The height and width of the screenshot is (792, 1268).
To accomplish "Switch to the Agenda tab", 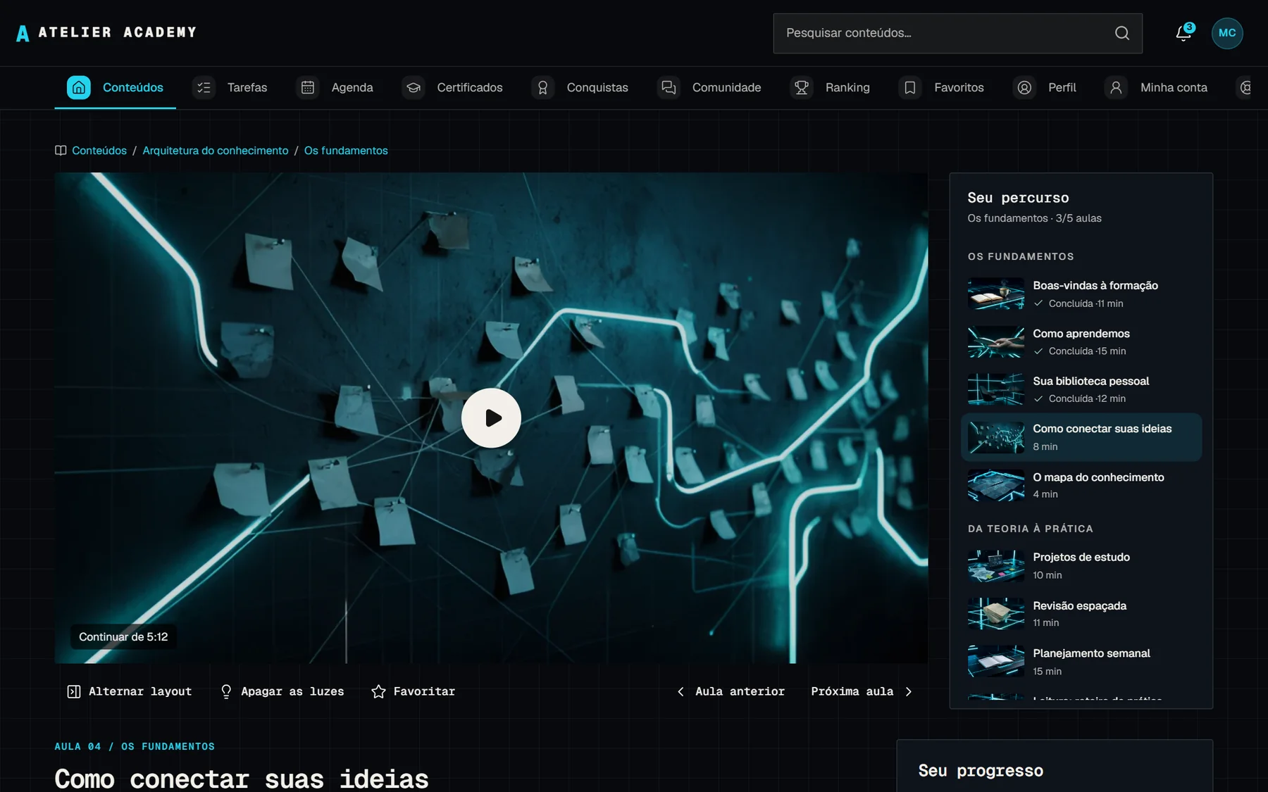I will coord(335,87).
